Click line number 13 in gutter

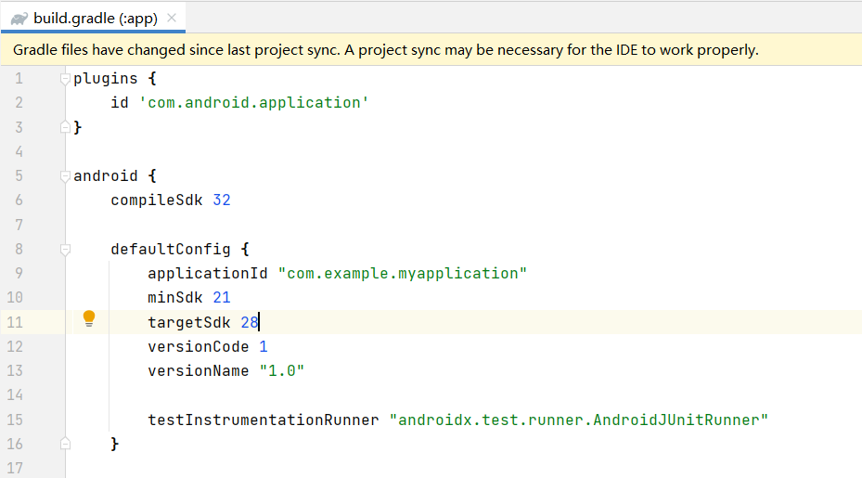coord(15,370)
